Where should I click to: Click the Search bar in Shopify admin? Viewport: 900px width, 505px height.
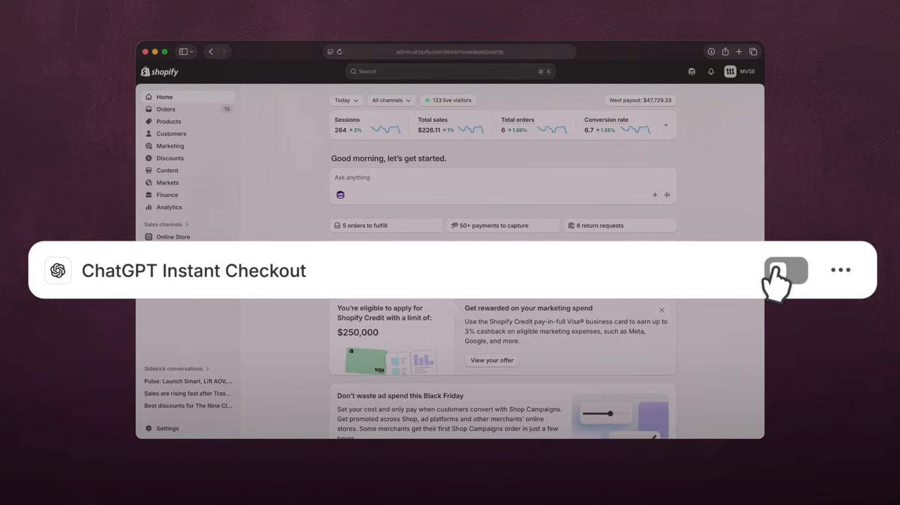pos(450,71)
